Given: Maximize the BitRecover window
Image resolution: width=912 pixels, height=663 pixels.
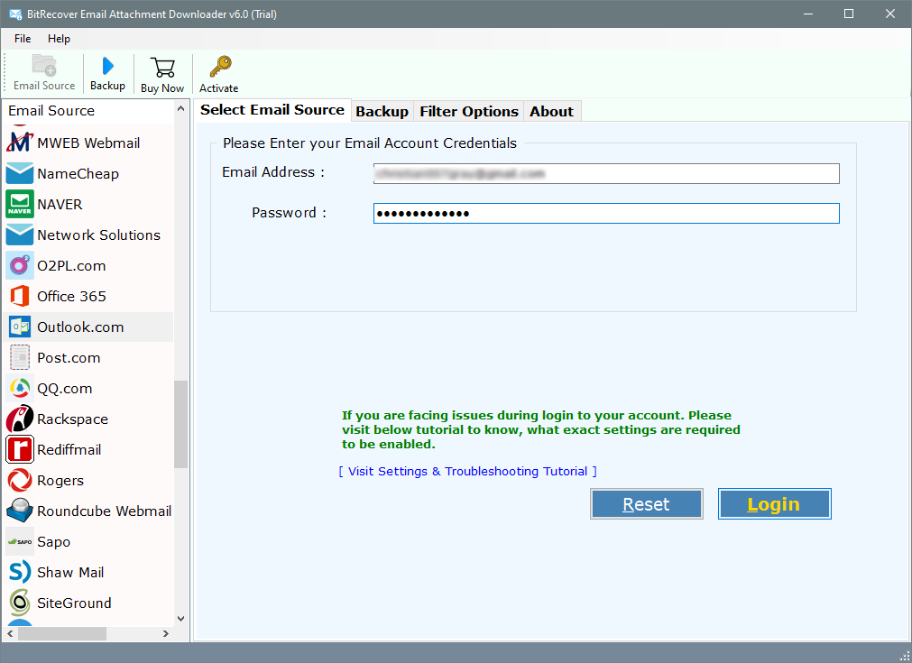Looking at the screenshot, I should 849,14.
